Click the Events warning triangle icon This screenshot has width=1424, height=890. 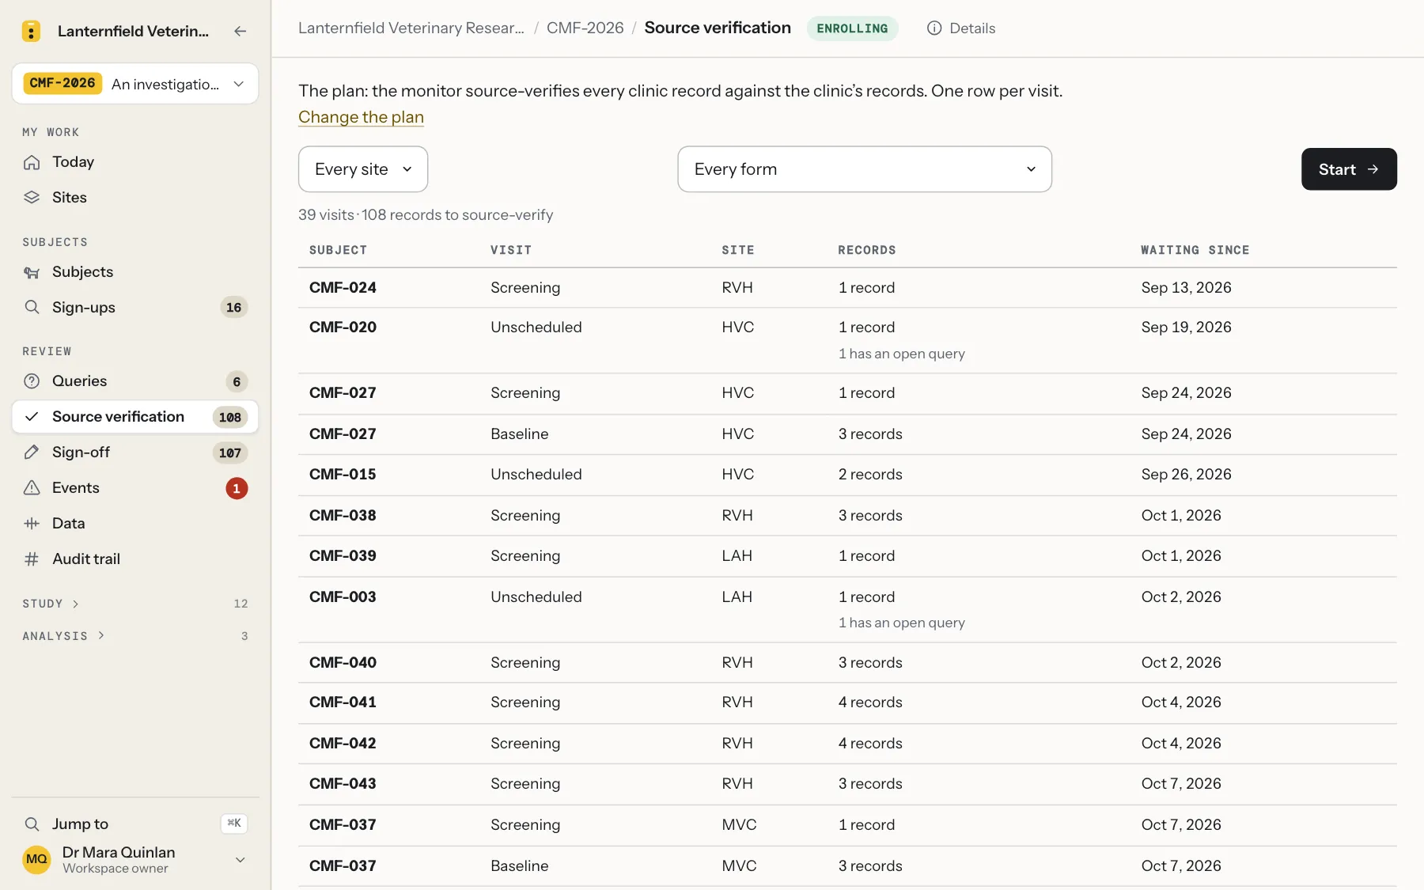(32, 488)
